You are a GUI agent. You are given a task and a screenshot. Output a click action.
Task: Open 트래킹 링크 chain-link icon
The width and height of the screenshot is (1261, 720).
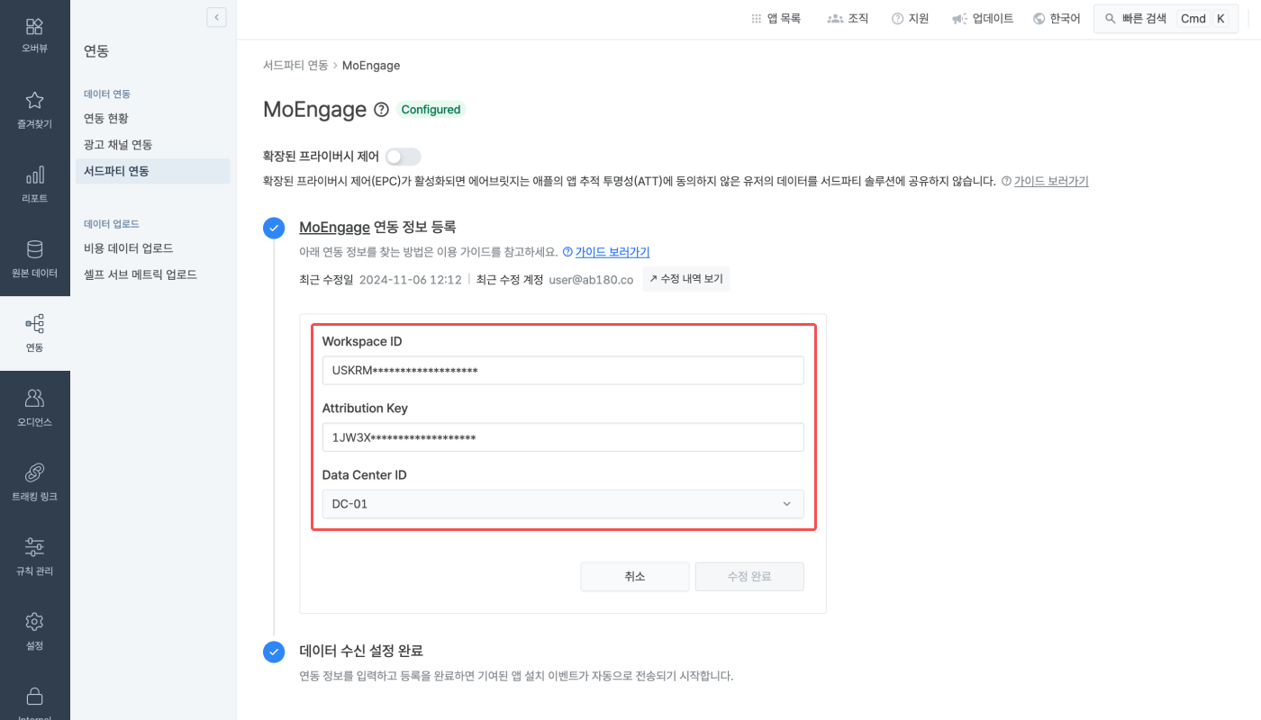[x=34, y=472]
